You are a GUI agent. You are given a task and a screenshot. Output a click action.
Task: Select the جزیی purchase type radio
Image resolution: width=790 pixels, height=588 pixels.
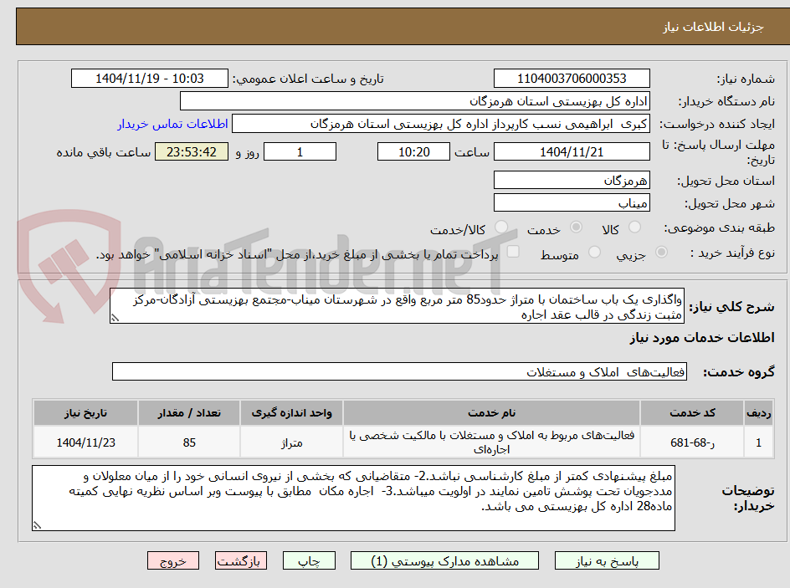661,252
